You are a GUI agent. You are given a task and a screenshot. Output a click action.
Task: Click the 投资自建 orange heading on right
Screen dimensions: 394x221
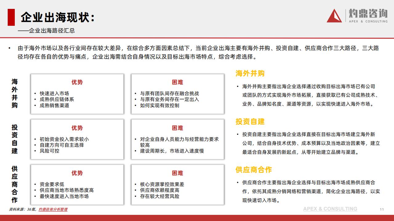tap(250, 122)
